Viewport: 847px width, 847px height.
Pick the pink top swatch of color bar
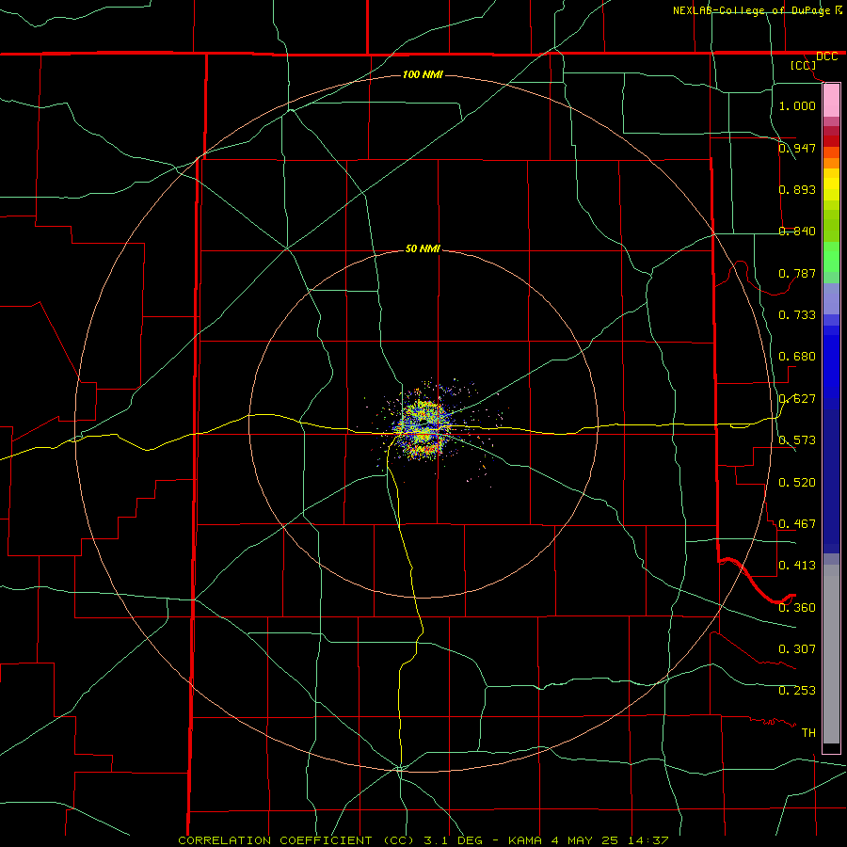pyautogui.click(x=831, y=101)
